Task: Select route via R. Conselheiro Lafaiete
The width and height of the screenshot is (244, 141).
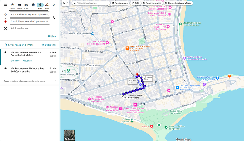Action: coord(30,57)
